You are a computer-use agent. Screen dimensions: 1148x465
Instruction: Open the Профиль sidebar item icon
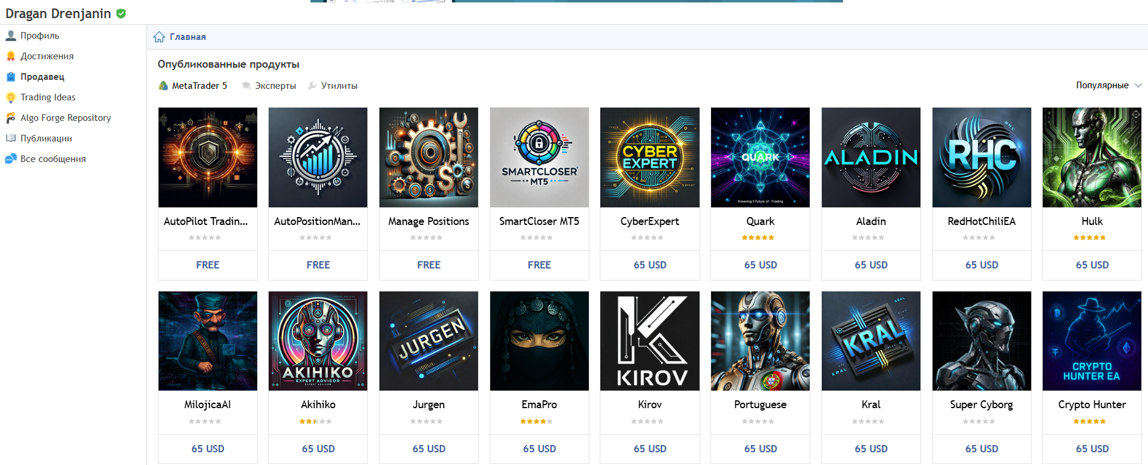(x=11, y=36)
